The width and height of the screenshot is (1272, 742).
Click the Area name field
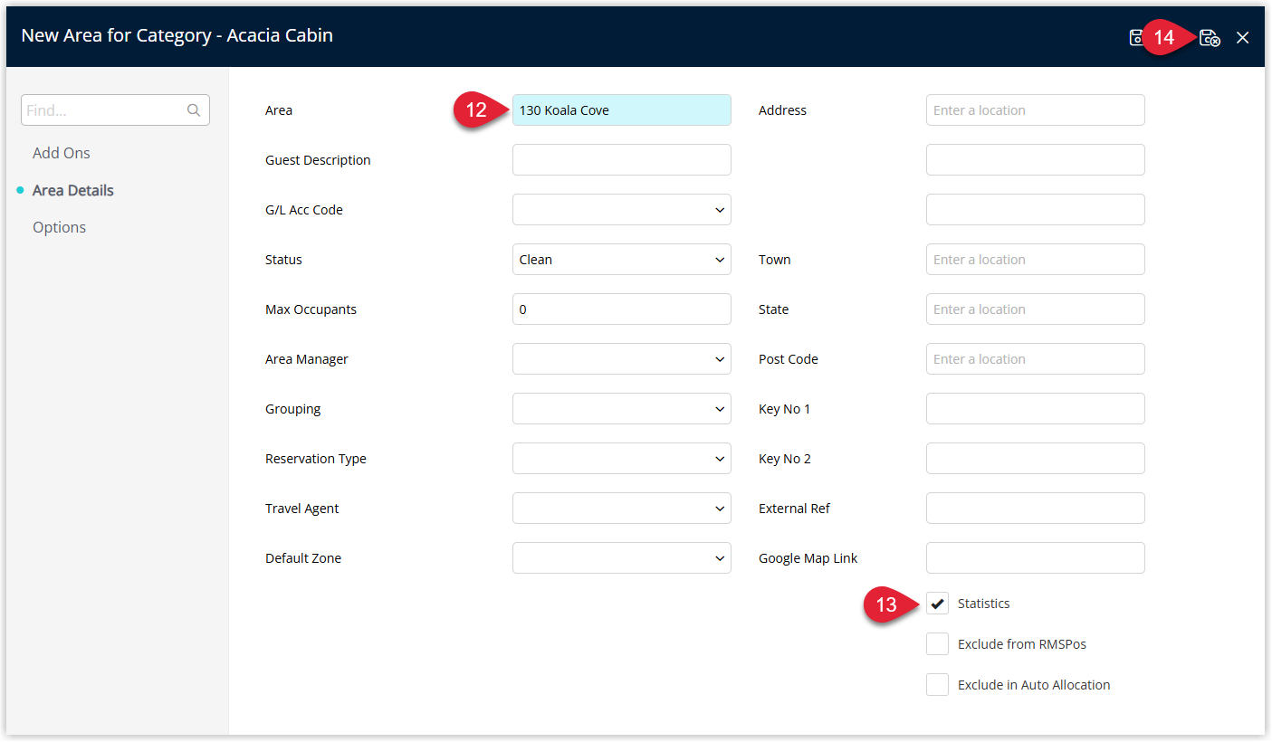point(622,110)
